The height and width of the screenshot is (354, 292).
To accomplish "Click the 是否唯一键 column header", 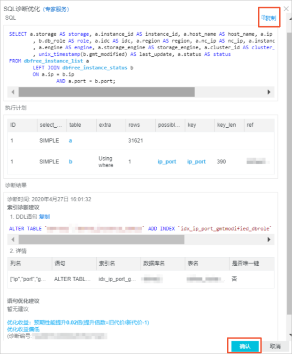I will pyautogui.click(x=252, y=263).
